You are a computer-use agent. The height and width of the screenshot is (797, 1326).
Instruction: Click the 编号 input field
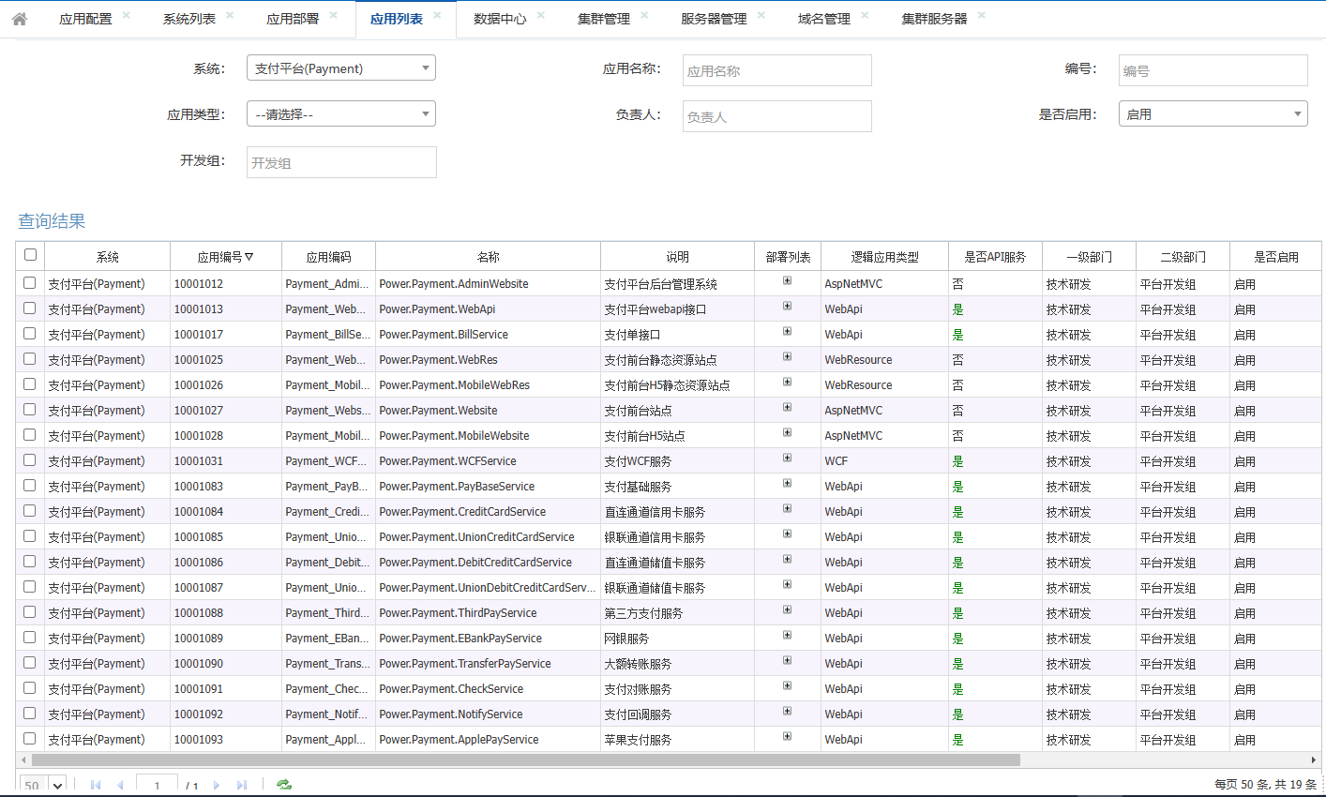[1213, 70]
